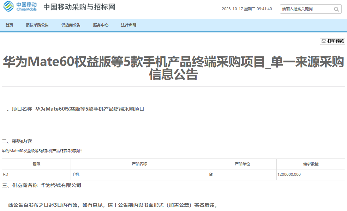The height and width of the screenshot is (211, 347).
Task: Click the 产品单位 column header
Action: click(x=242, y=164)
